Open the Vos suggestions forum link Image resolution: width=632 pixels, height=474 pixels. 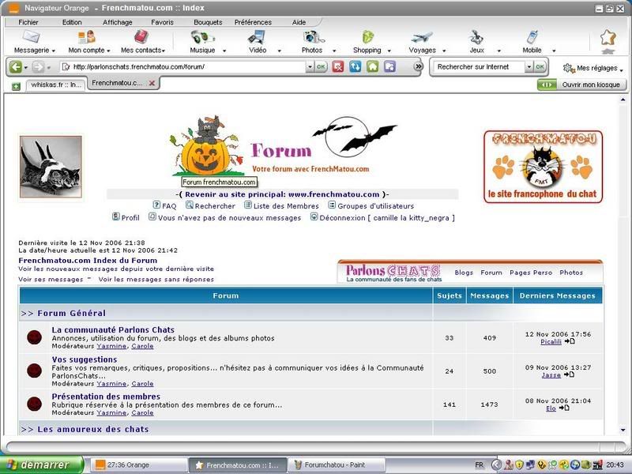coord(85,359)
